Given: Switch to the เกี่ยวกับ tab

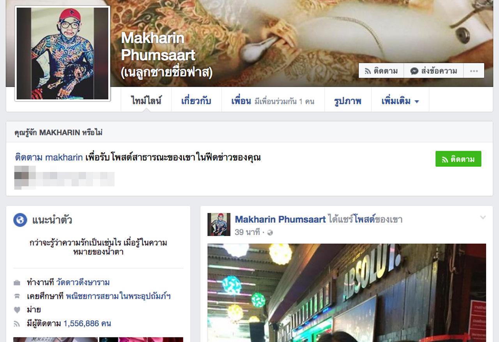Looking at the screenshot, I should pos(196,101).
